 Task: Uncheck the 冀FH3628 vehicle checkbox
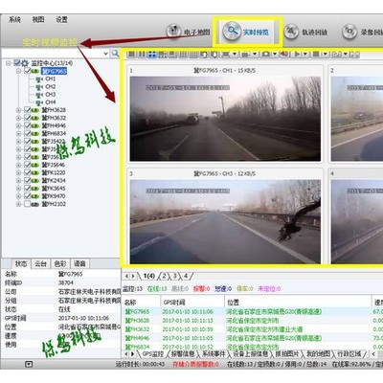pyautogui.click(x=27, y=110)
